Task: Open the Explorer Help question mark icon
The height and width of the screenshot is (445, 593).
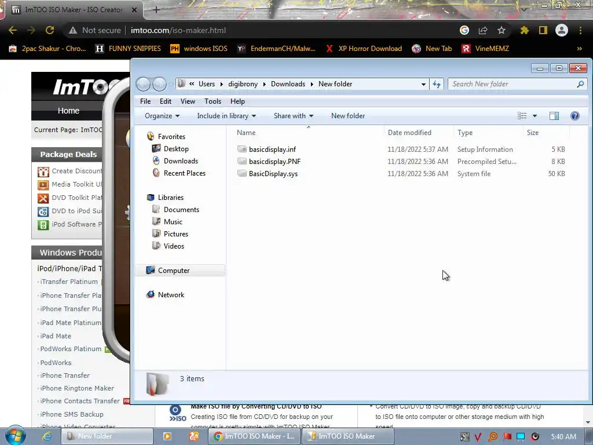Action: [575, 116]
